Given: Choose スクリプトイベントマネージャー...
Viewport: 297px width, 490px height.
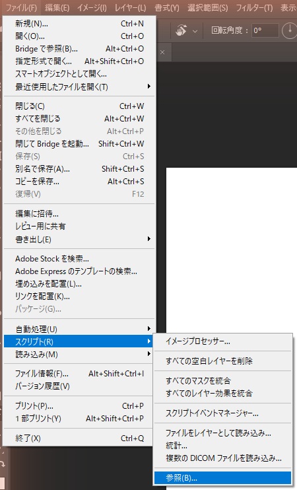Looking at the screenshot, I should point(222,413).
